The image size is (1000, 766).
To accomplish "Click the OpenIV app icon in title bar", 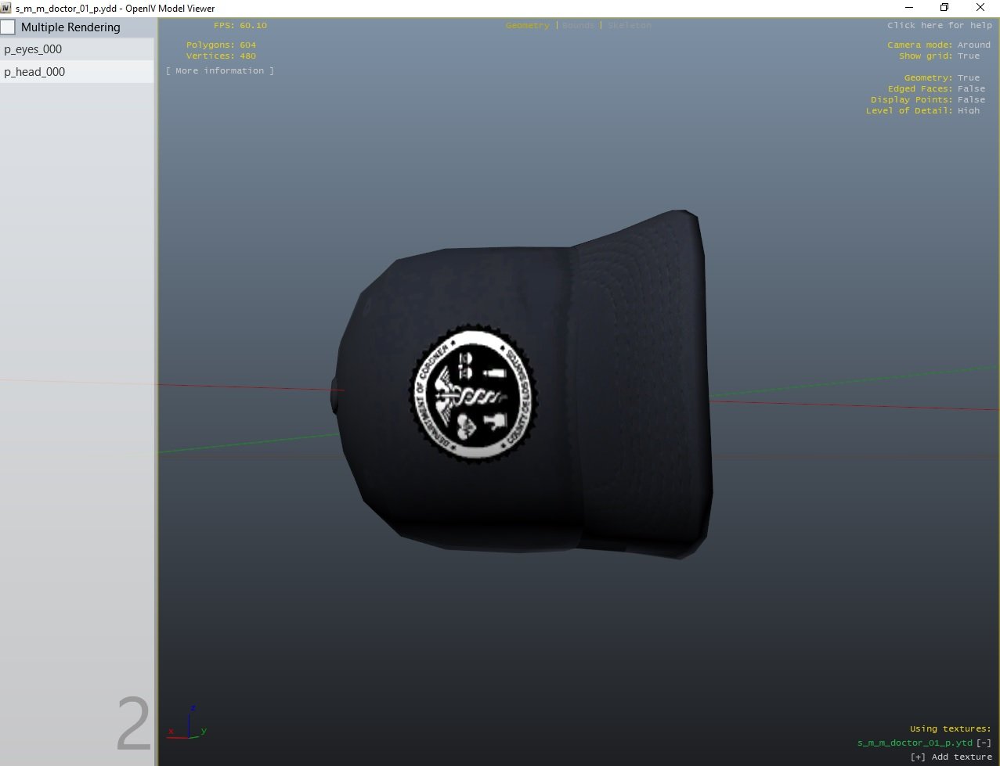I will click(6, 8).
